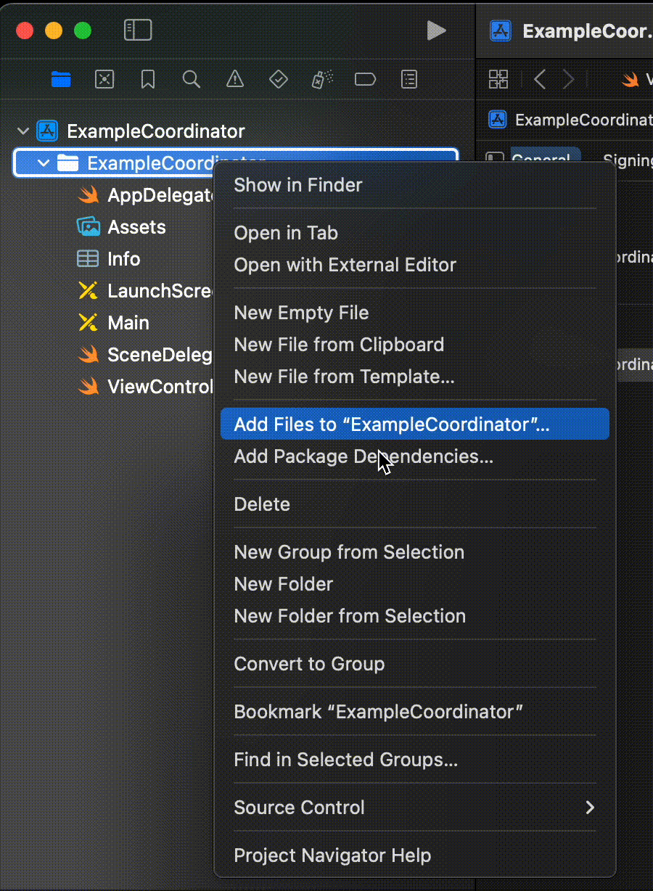Viewport: 653px width, 891px height.
Task: Click the editor related items grid icon
Action: [498, 79]
